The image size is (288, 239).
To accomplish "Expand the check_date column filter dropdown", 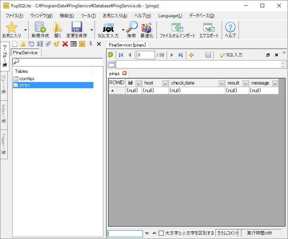I will coord(221,83).
